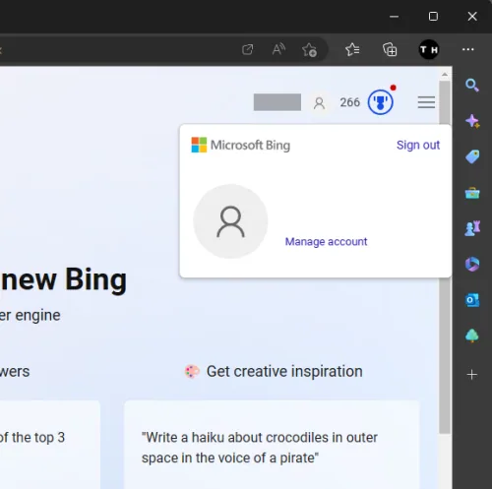Open the Collections toolbar icon
The height and width of the screenshot is (489, 492).
[x=390, y=49]
